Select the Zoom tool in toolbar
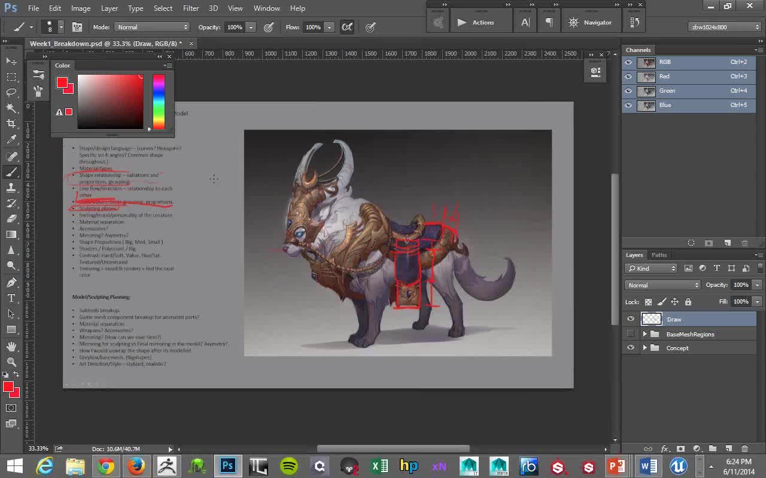The width and height of the screenshot is (766, 478). pos(11,361)
